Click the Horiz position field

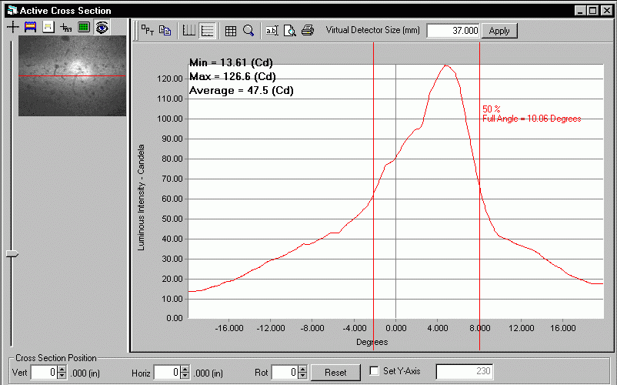[167, 373]
